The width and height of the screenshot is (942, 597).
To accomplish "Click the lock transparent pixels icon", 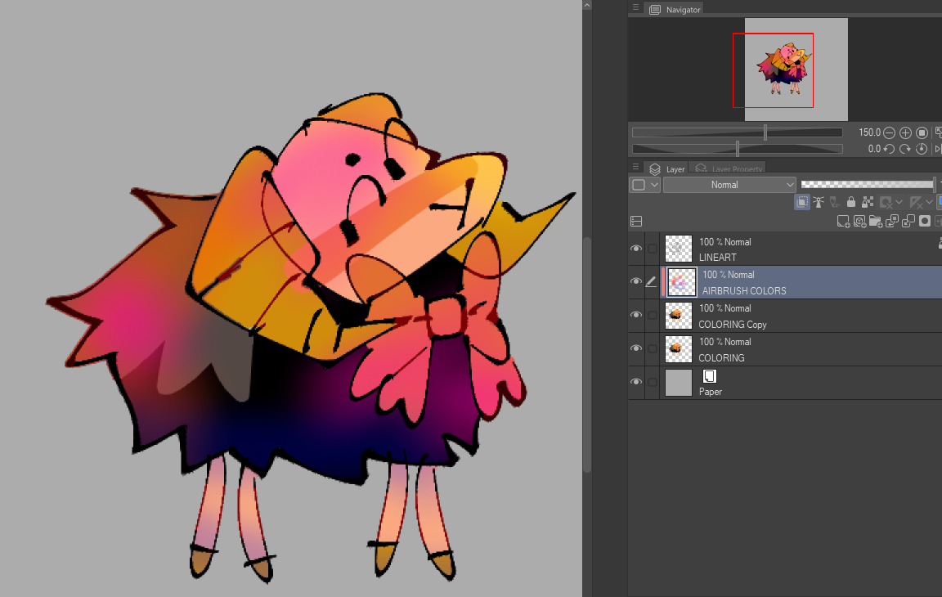I will click(867, 202).
